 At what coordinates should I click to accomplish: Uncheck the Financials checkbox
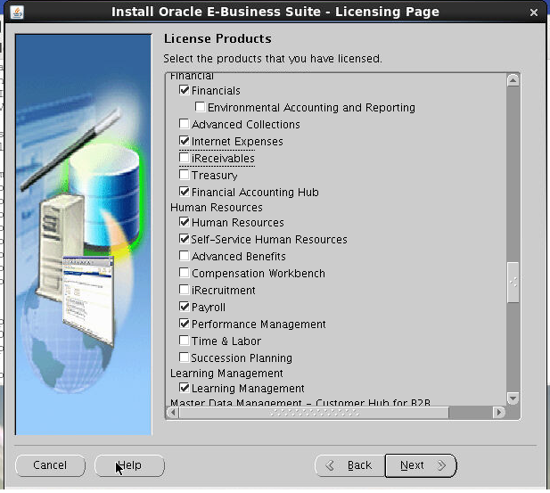[x=185, y=90]
